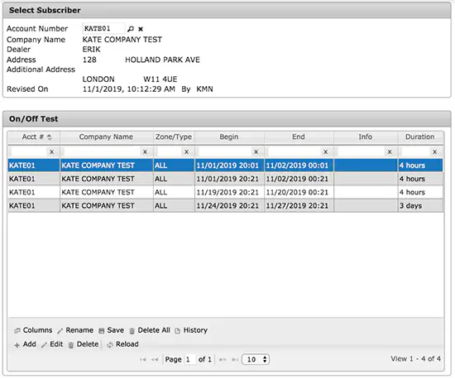Select the row beginning 11/24/2019 20:21
Image resolution: width=455 pixels, height=379 pixels.
[x=226, y=205]
